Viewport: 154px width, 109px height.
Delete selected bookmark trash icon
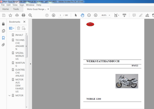[x=18, y=28]
